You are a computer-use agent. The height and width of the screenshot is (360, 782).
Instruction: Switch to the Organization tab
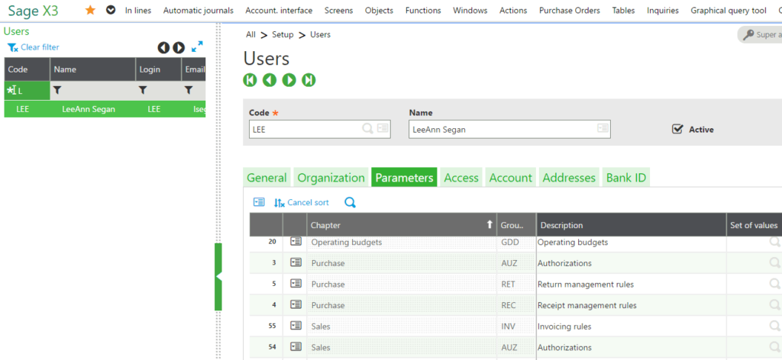tap(331, 178)
